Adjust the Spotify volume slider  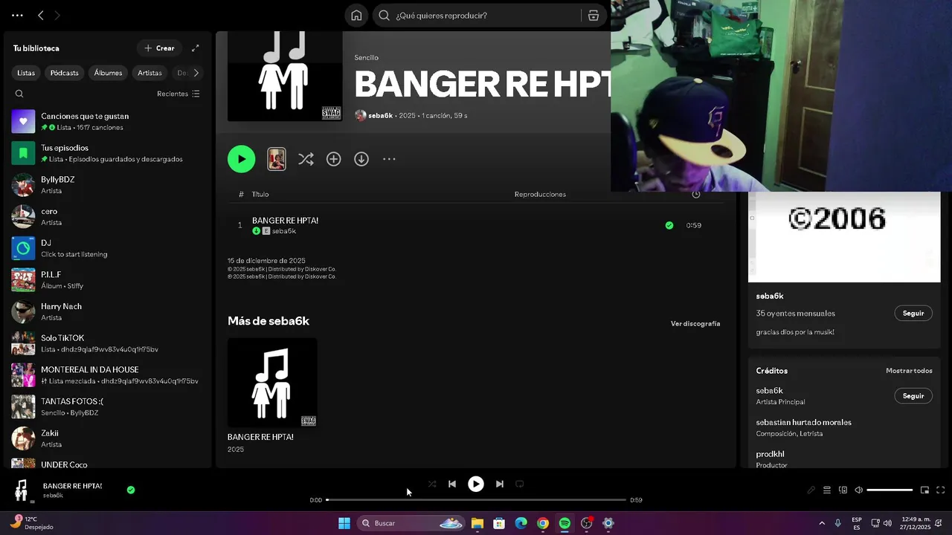point(890,490)
